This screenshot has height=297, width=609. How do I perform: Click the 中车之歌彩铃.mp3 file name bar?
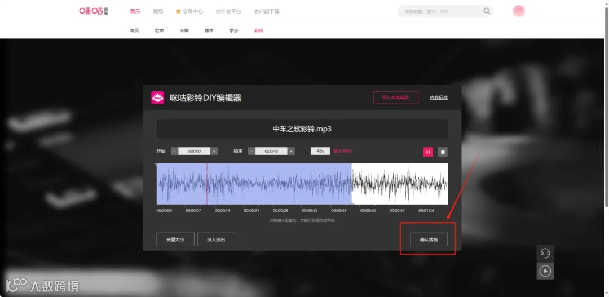pos(302,129)
